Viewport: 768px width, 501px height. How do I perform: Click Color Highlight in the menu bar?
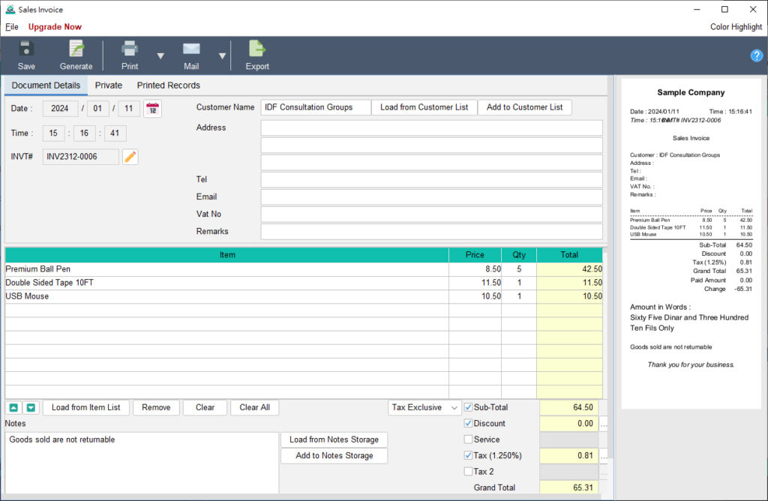click(x=736, y=27)
